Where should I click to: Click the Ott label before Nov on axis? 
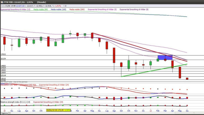click(129, 111)
